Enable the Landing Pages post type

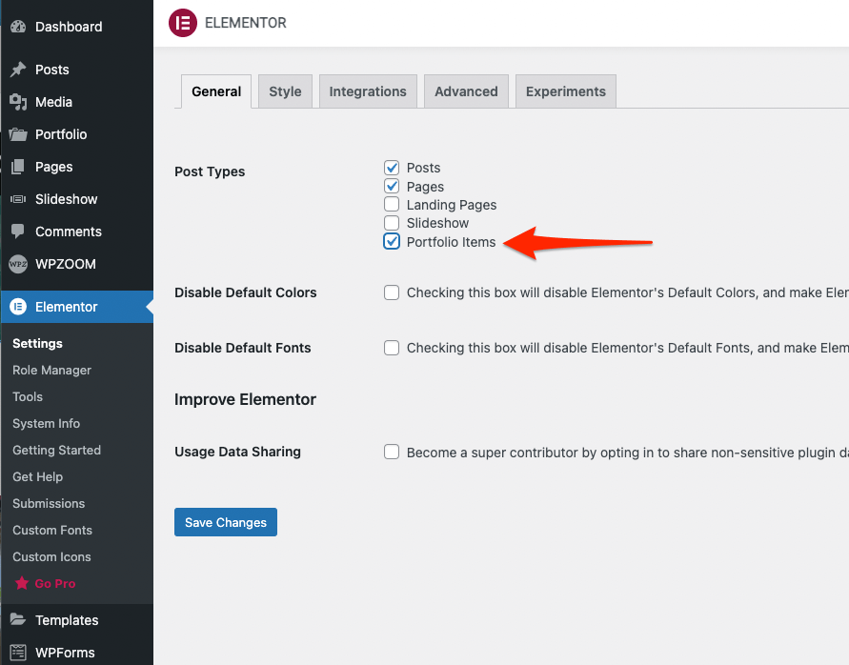point(392,205)
